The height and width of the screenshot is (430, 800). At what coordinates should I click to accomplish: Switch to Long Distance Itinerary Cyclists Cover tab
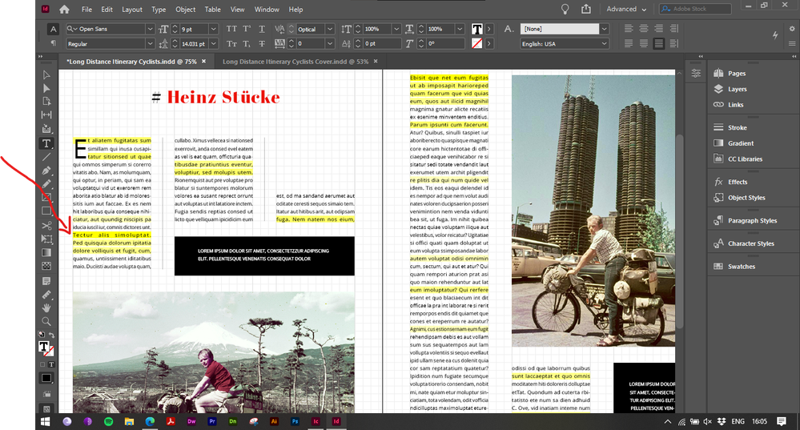pos(295,61)
